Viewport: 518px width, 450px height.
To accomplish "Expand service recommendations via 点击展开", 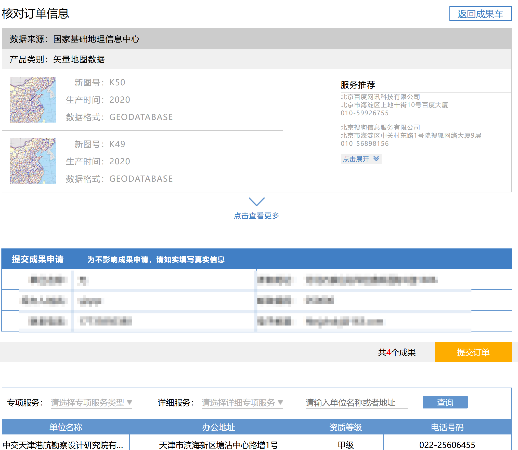I will click(x=356, y=159).
